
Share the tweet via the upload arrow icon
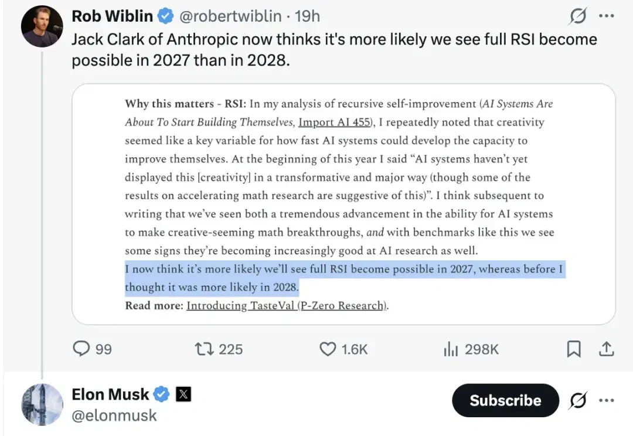click(606, 349)
